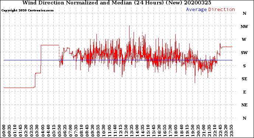The image size is (254, 138).
Task: Click the '09:55' time label
Action: [x=98, y=131]
